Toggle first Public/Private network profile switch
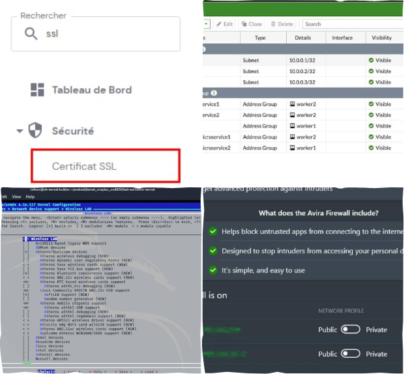404x374 pixels. (x=350, y=330)
